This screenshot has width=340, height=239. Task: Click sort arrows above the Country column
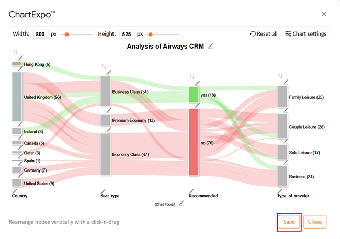[x=15, y=53]
